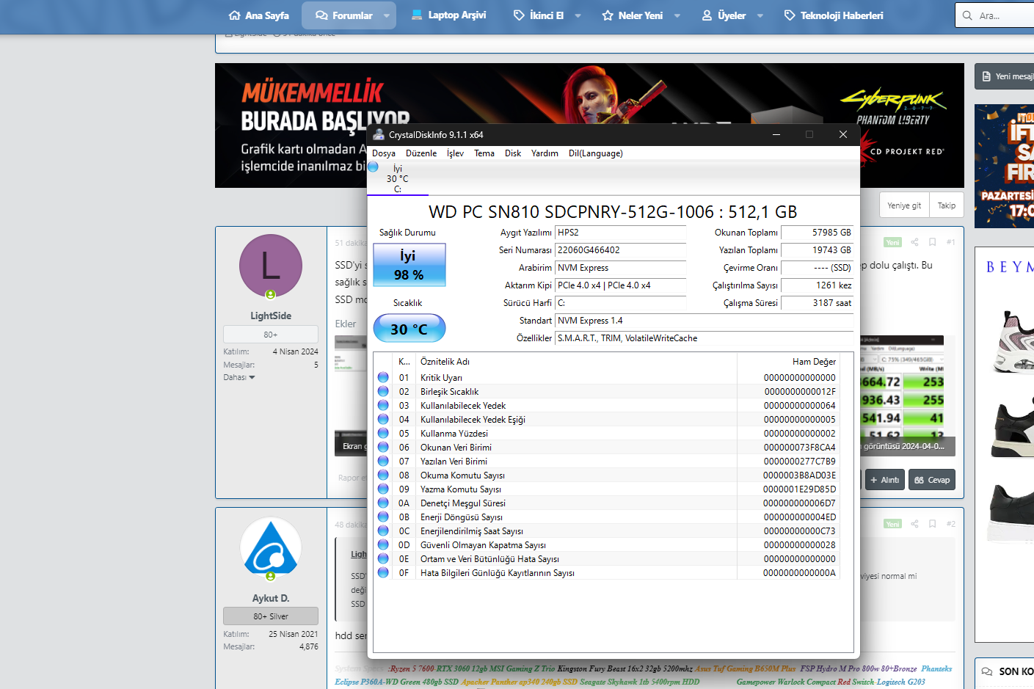Click status orb of Hata Bilgileri Günlüğü row
This screenshot has height=689, width=1034.
coord(383,572)
